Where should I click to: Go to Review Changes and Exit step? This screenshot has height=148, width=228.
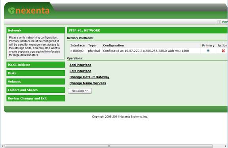pyautogui.click(x=36, y=98)
